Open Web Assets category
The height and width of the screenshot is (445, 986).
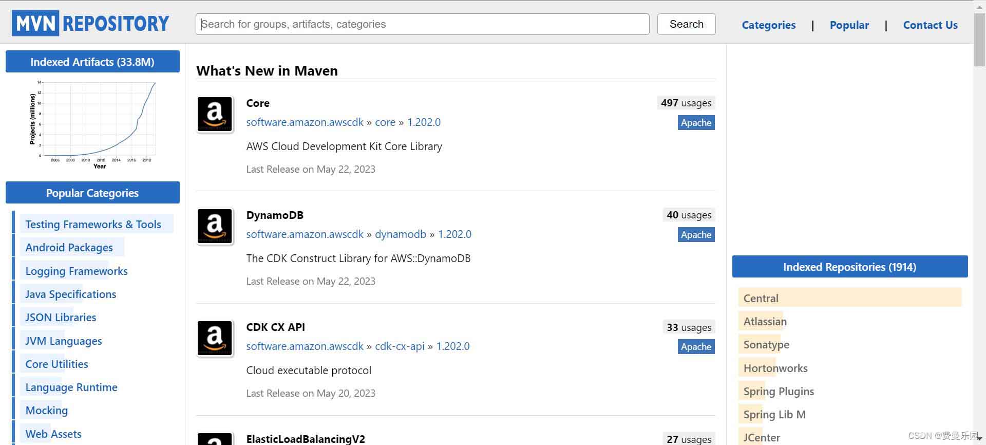click(53, 434)
